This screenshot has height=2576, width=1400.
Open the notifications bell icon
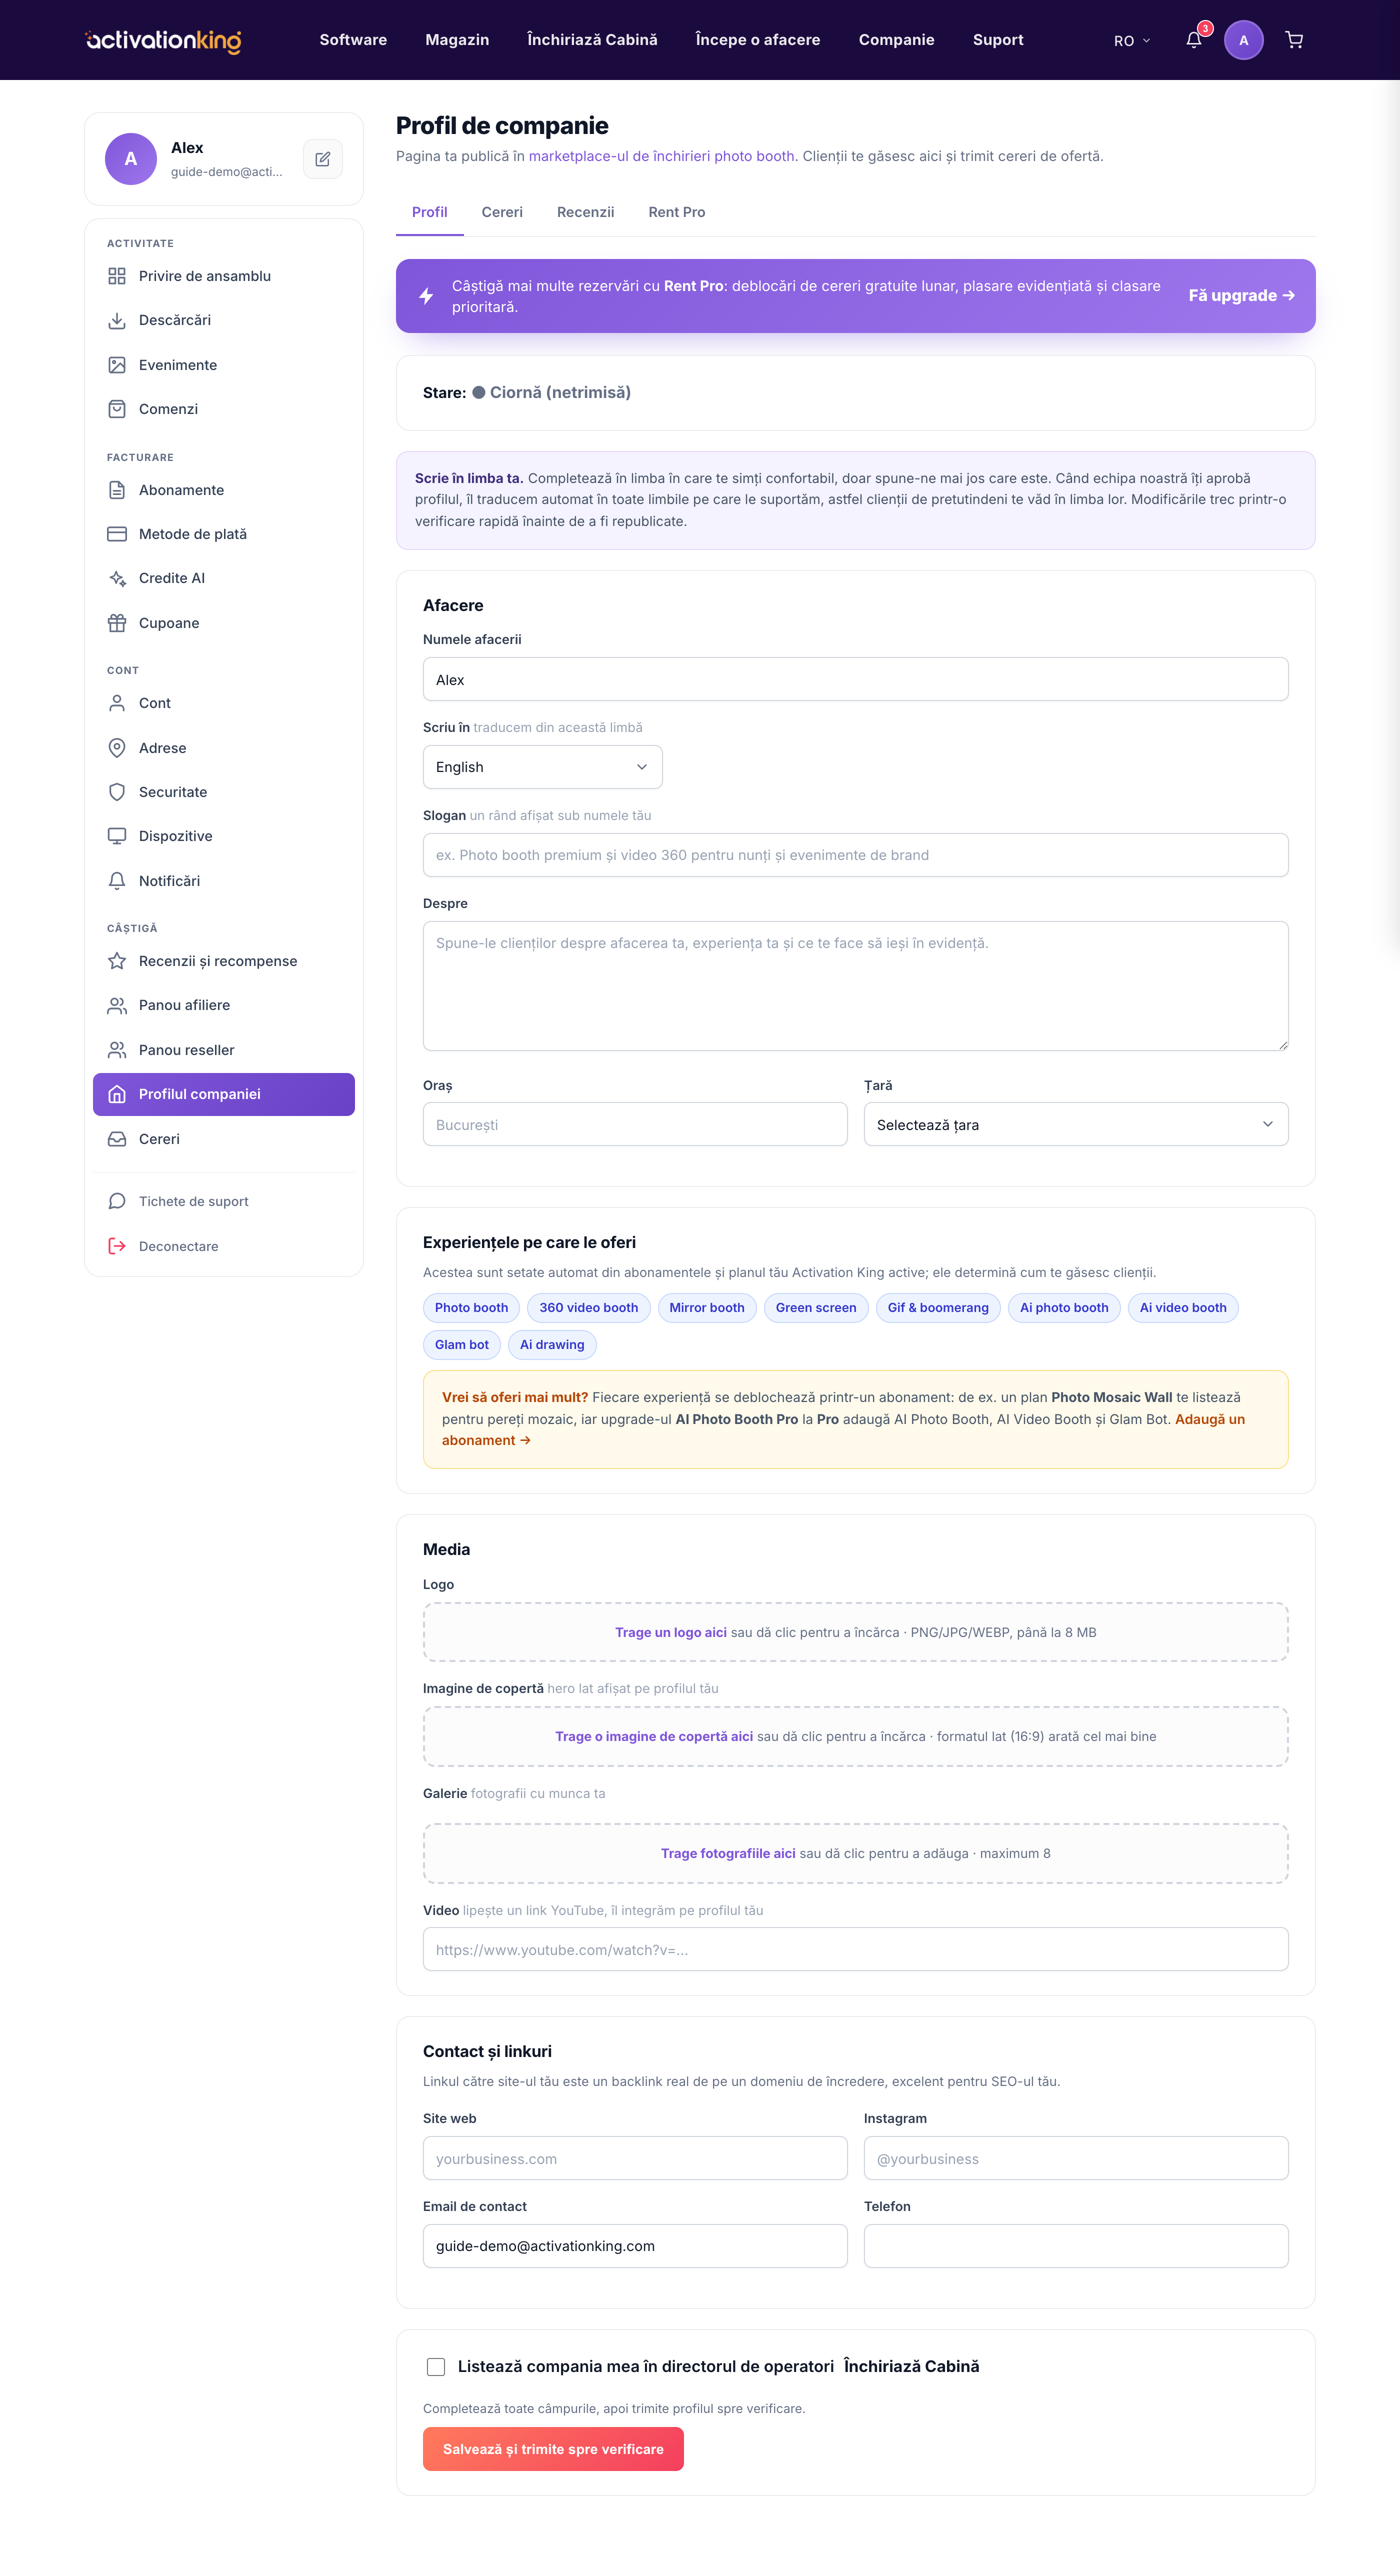(x=1193, y=40)
